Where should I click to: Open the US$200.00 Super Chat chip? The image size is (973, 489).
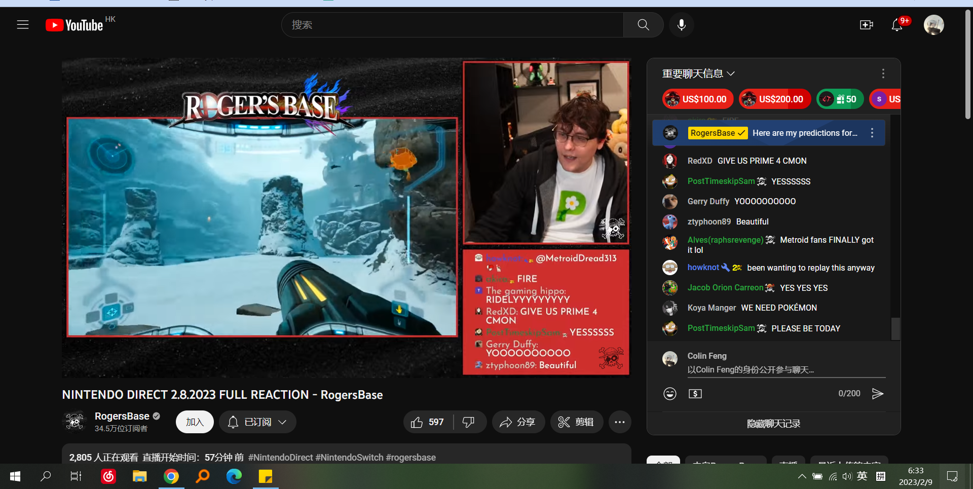[x=774, y=99]
